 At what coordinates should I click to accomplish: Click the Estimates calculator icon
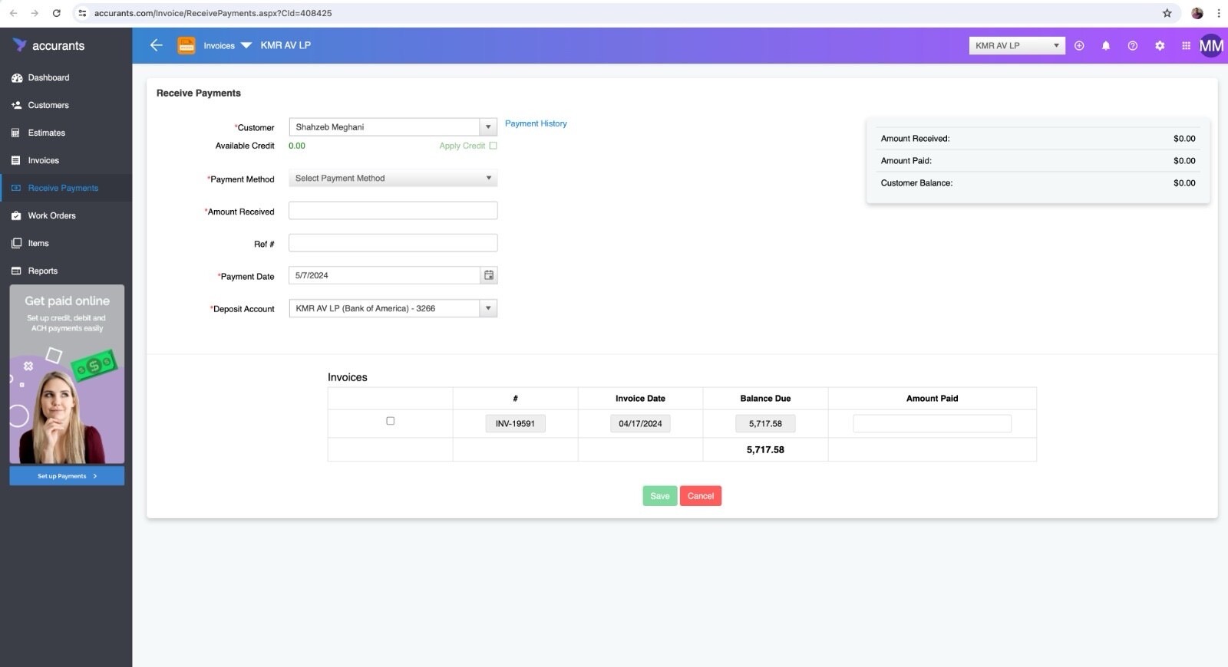16,133
